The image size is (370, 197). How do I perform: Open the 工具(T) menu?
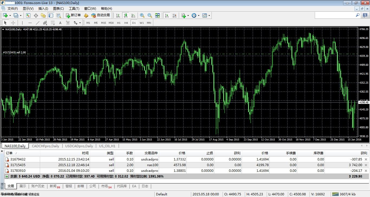(x=74, y=8)
